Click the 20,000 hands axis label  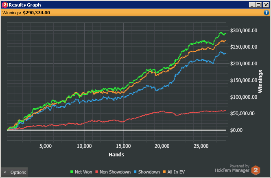(x=162, y=146)
